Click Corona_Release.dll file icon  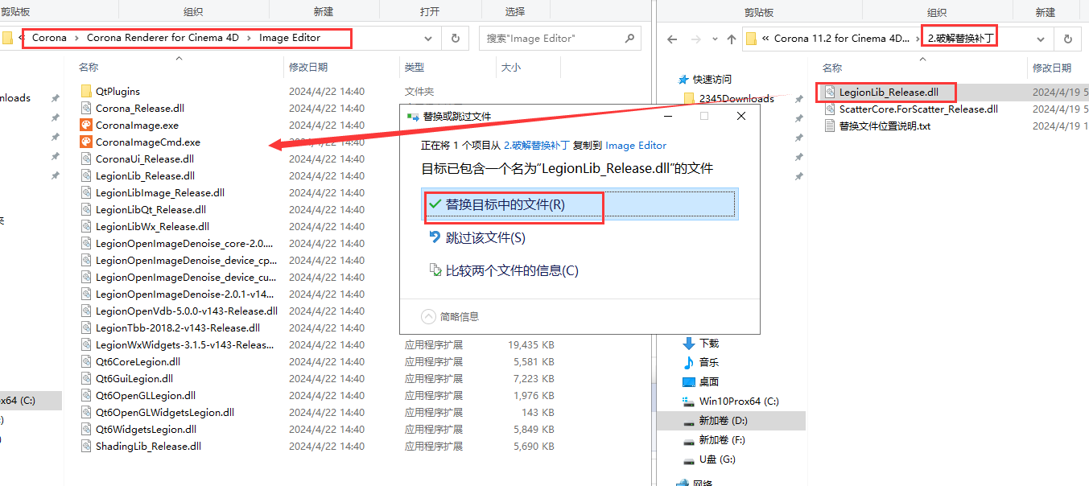pos(86,108)
